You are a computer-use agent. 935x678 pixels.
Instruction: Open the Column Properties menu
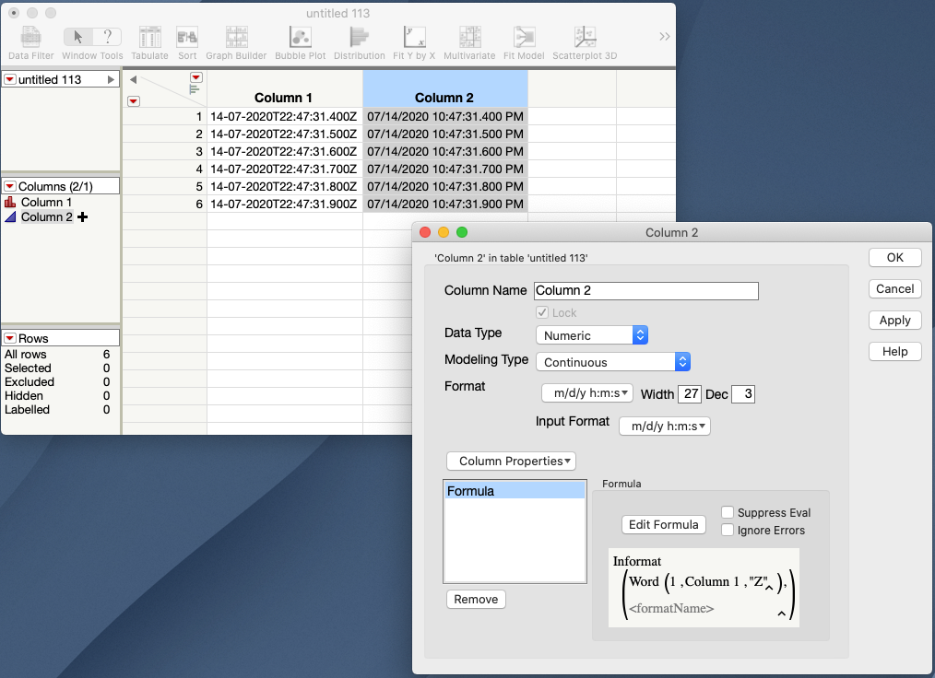coord(511,461)
